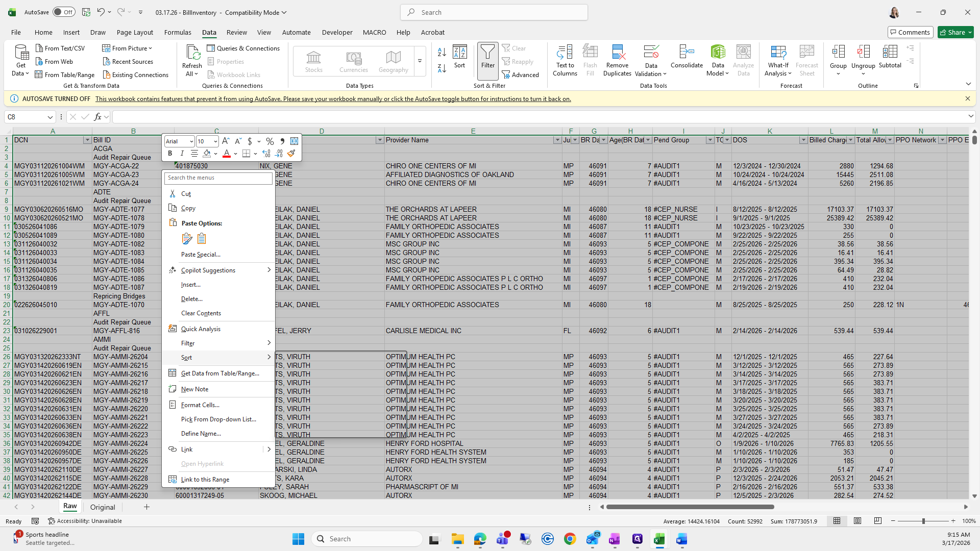This screenshot has width=980, height=551.
Task: Click the Share button
Action: tap(952, 32)
